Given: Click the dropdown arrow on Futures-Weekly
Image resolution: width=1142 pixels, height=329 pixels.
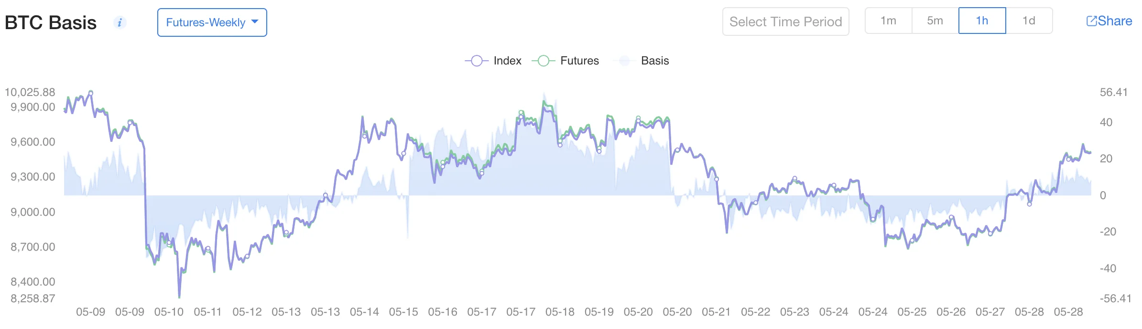Looking at the screenshot, I should point(255,22).
